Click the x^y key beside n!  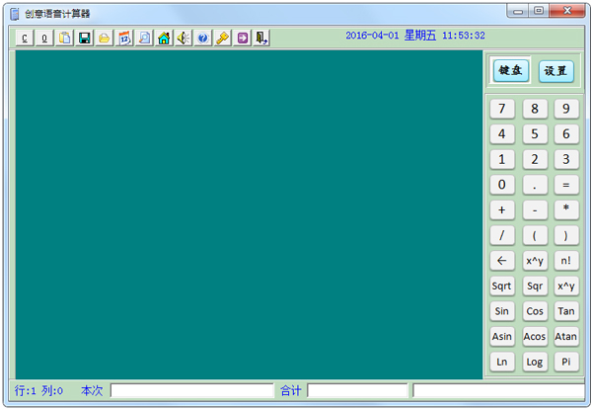coord(535,261)
